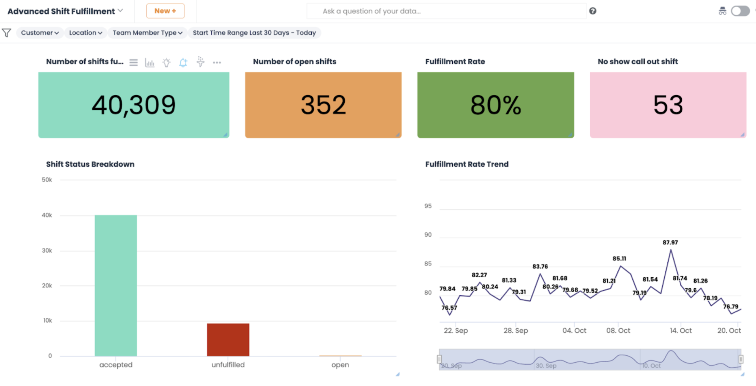
Task: Click the lightbulb insights icon
Action: (166, 62)
